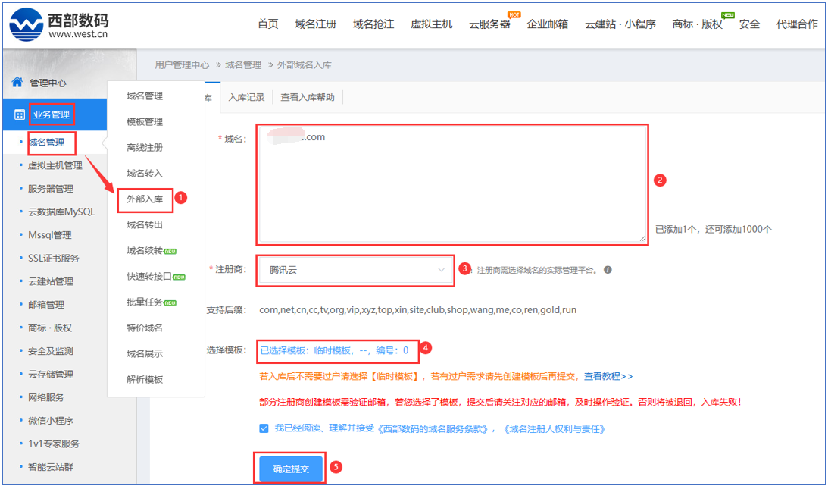The height and width of the screenshot is (489, 828).
Task: Click the NEW badge beside 快速转接口
Action: 180,277
